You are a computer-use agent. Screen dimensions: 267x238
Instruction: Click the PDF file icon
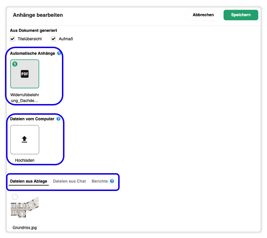click(x=25, y=74)
